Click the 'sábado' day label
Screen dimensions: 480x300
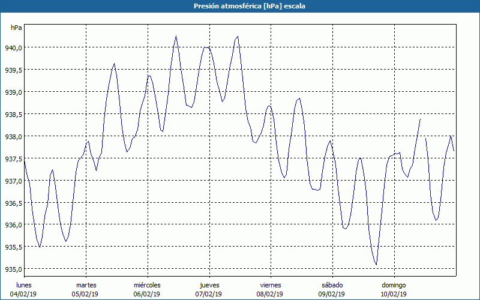coord(332,285)
